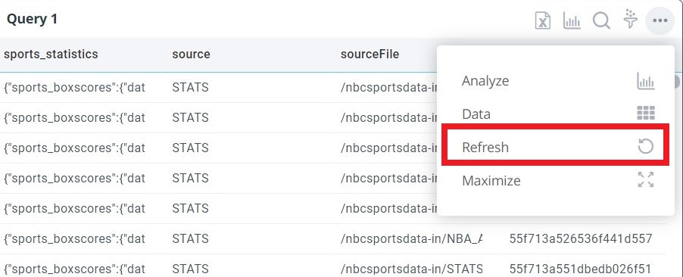Image resolution: width=683 pixels, height=277 pixels.
Task: Open the filter funnel icon
Action: click(x=630, y=19)
